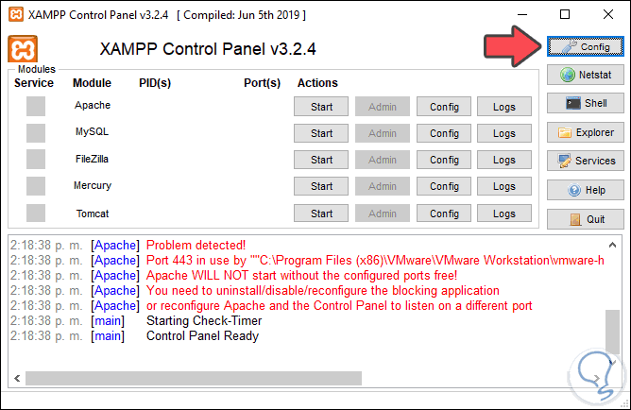
Task: Open Netstat with globe icon
Action: pyautogui.click(x=585, y=75)
